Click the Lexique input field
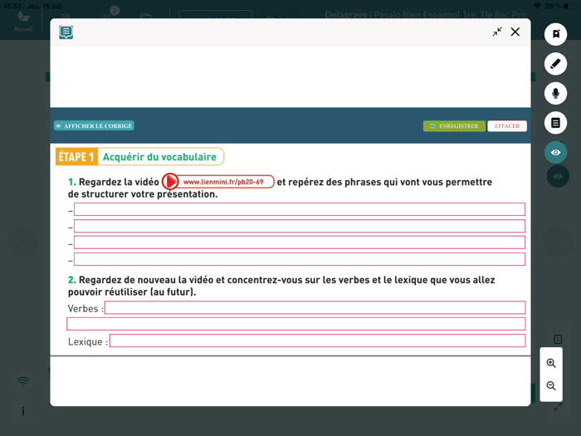The height and width of the screenshot is (436, 581). point(318,340)
